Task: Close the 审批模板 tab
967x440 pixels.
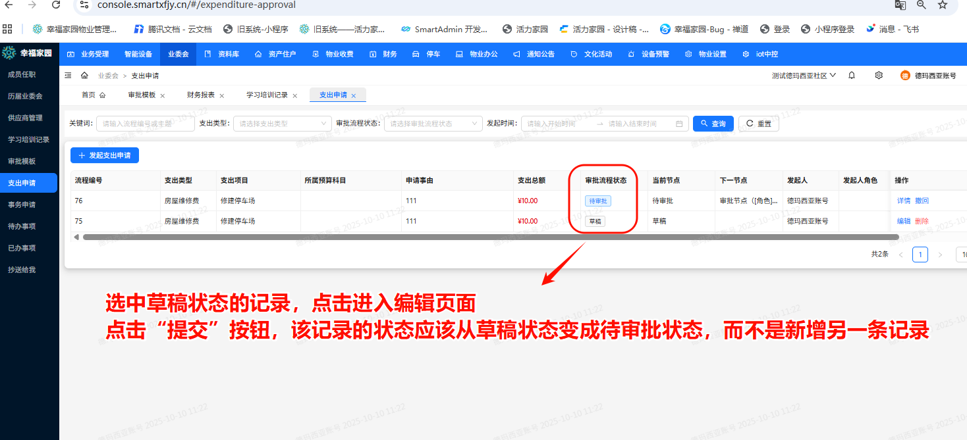Action: (x=163, y=96)
